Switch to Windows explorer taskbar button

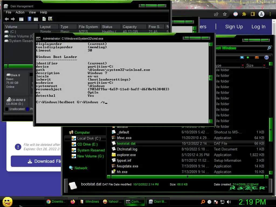tap(89, 202)
